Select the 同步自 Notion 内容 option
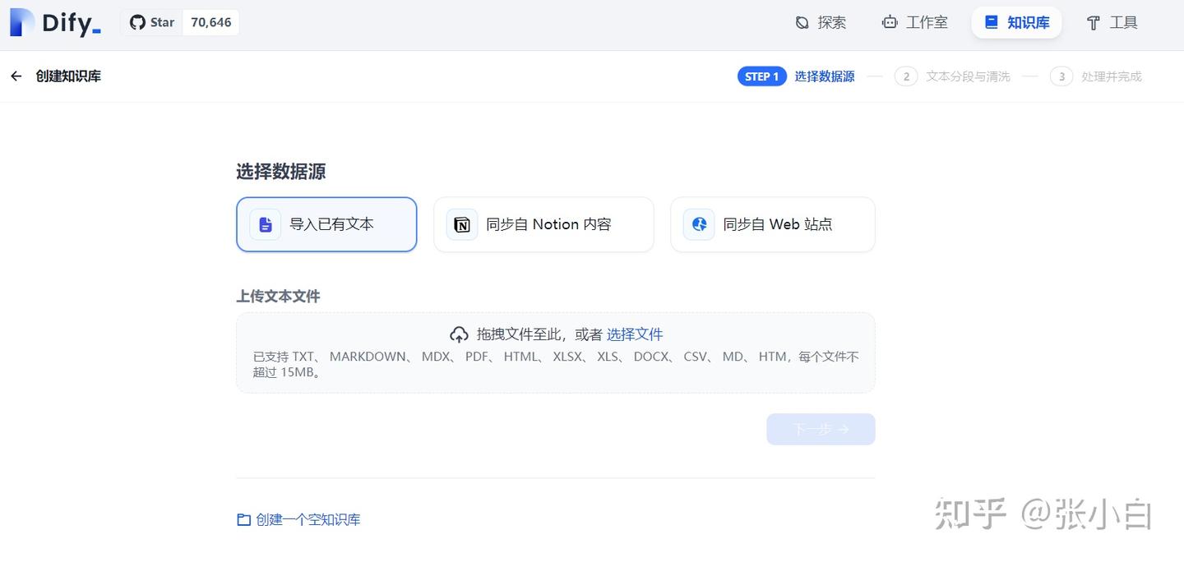Screen dimensions: 1184x562 pos(543,223)
